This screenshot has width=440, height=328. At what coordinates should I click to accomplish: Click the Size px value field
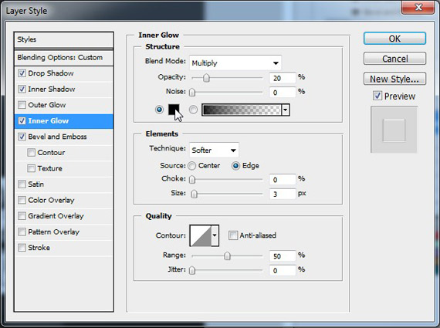(x=283, y=194)
